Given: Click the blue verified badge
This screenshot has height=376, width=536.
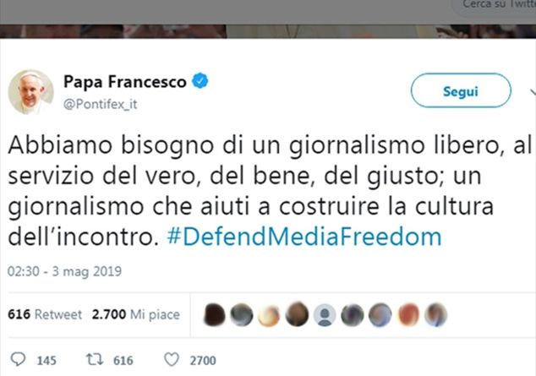Looking at the screenshot, I should pyautogui.click(x=200, y=81).
